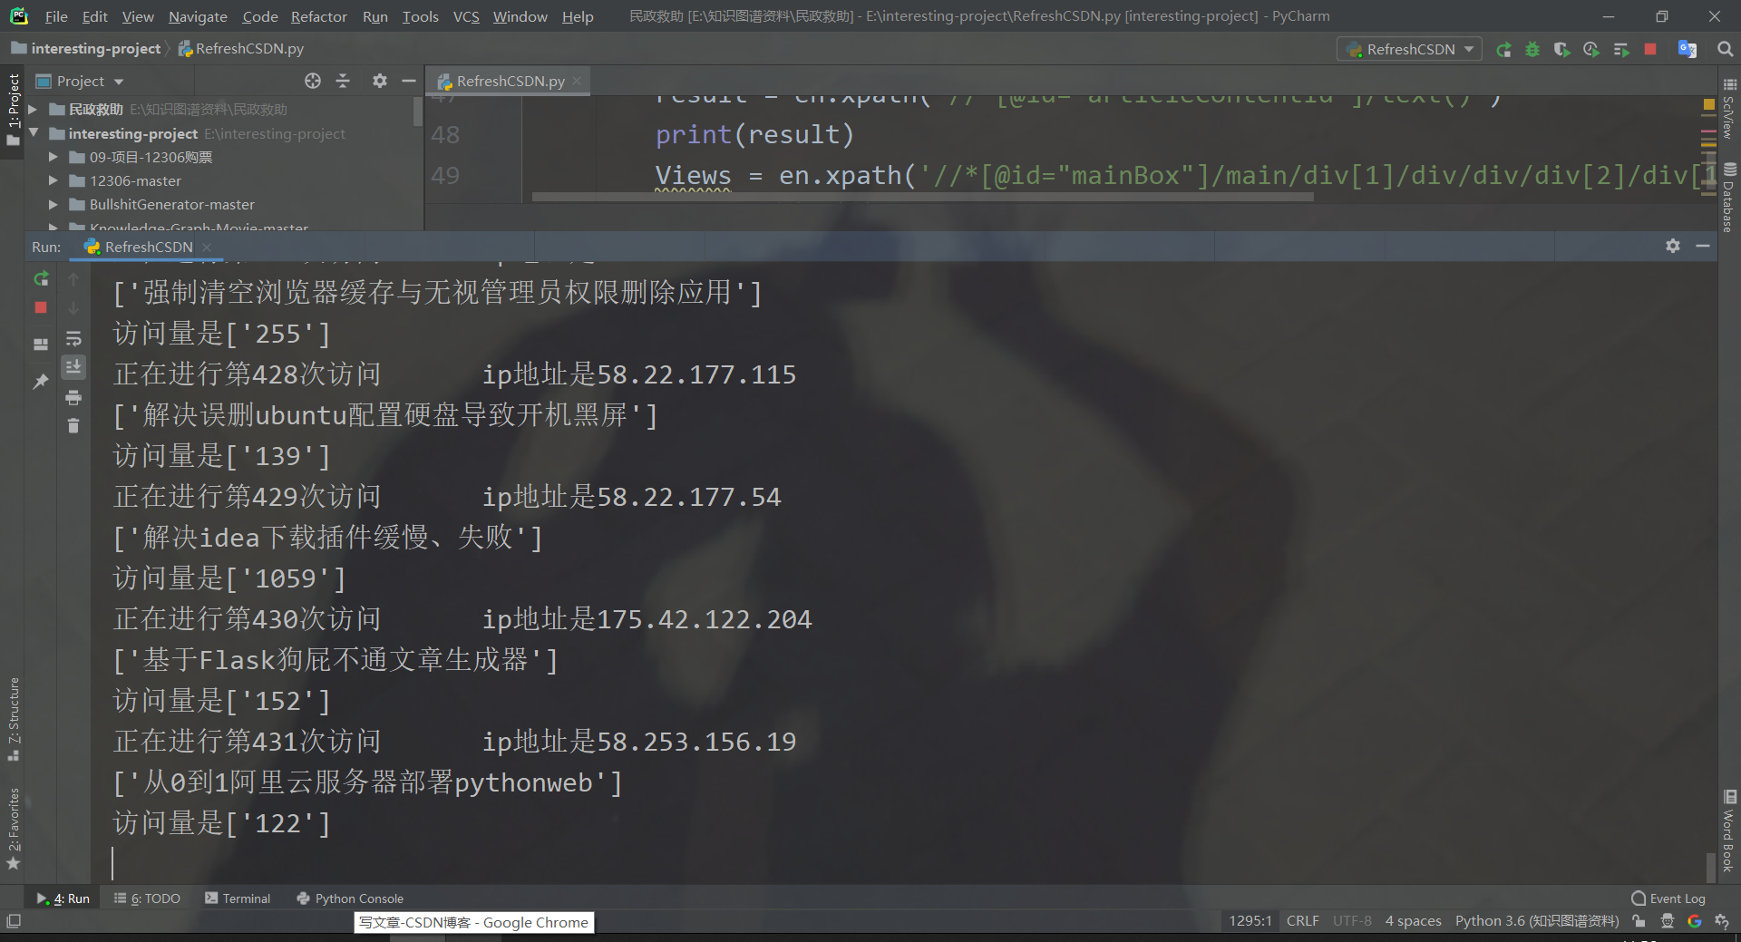
Task: Open the VCS menu
Action: pyautogui.click(x=466, y=16)
